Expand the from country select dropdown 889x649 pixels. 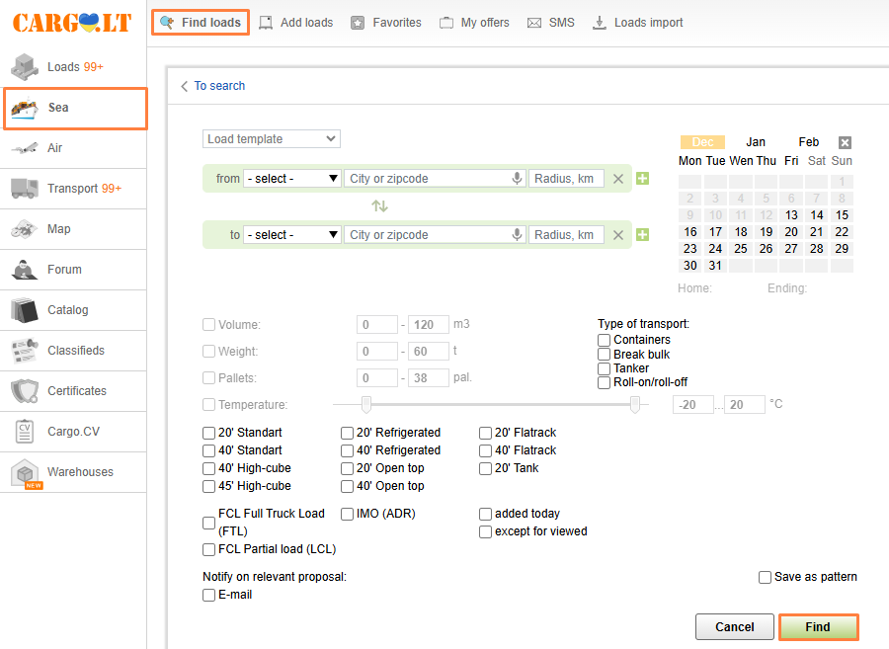click(292, 179)
